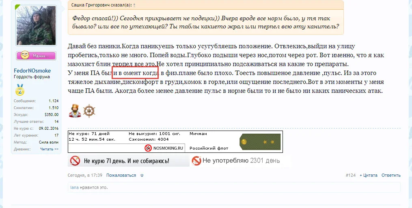Image resolution: width=412 pixels, height=208 pixels.
Task: Click "Эскудо: $350.00" value
Action: click(52, 114)
